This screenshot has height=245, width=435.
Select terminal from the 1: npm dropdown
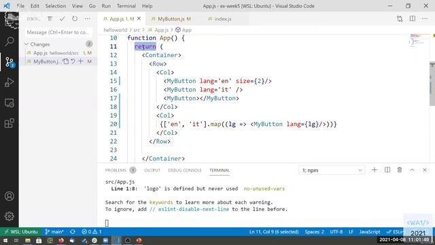(332, 170)
